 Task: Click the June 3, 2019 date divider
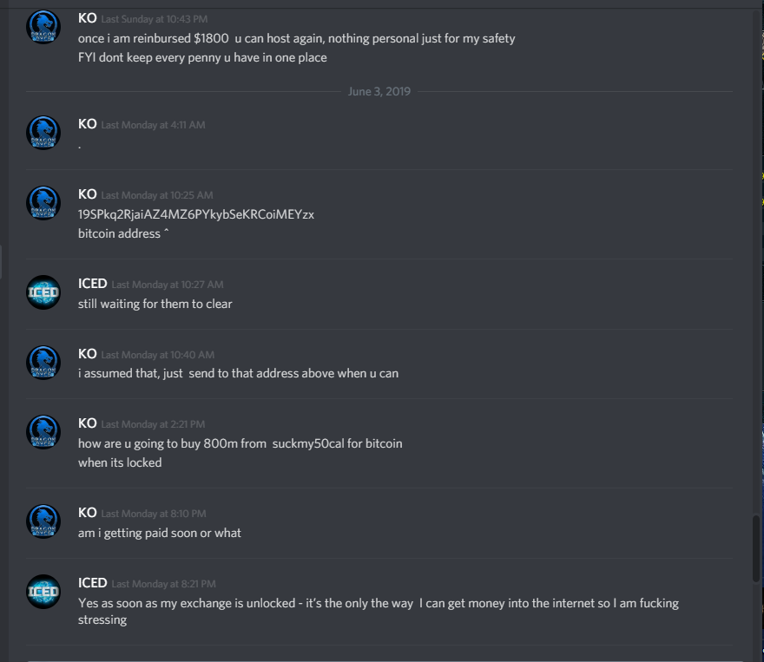pyautogui.click(x=379, y=91)
